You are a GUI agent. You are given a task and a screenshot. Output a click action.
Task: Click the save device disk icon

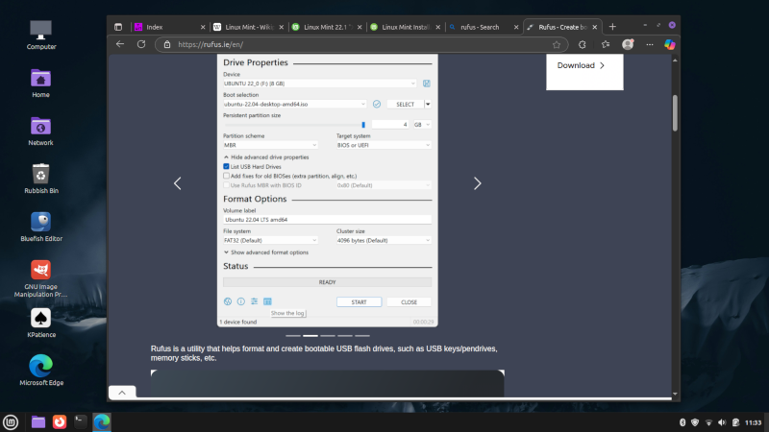pos(427,84)
